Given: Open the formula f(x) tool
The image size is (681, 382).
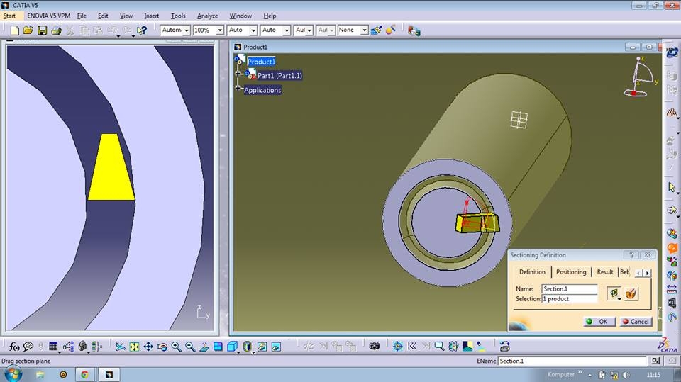Looking at the screenshot, I should 14,347.
